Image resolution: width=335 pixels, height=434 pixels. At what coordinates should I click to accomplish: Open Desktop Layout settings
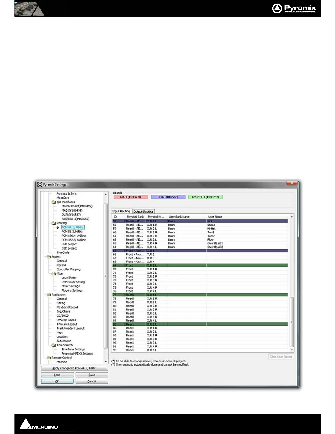(x=67, y=320)
